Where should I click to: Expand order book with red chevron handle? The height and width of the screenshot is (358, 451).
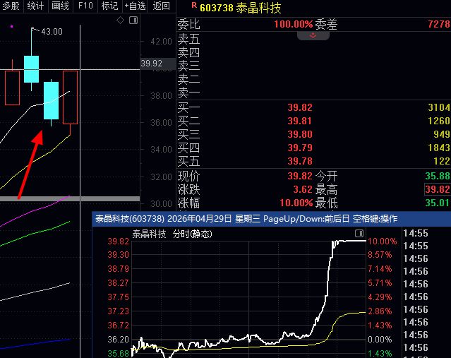[x=313, y=35]
